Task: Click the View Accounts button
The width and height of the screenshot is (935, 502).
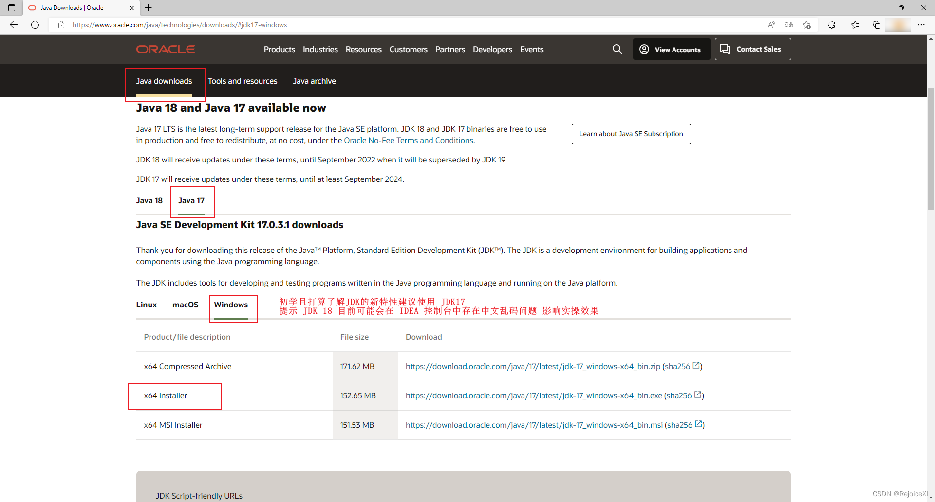Action: [672, 49]
